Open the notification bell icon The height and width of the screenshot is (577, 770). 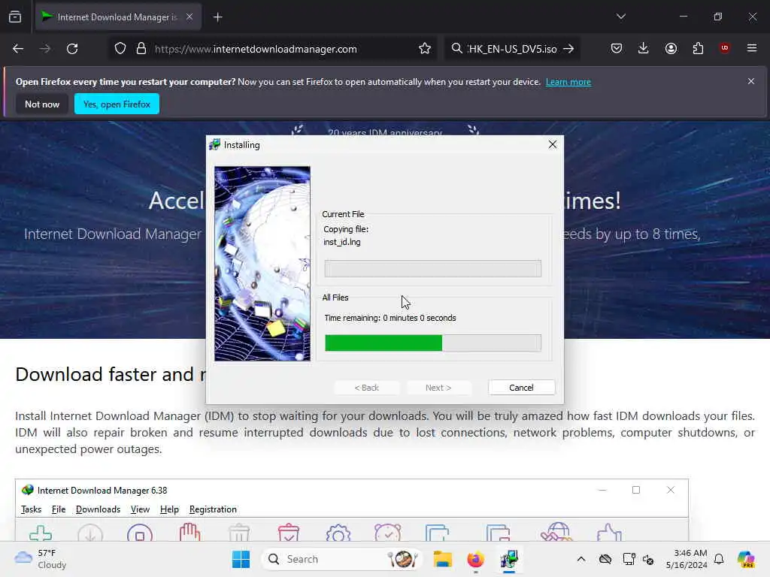[x=719, y=559]
